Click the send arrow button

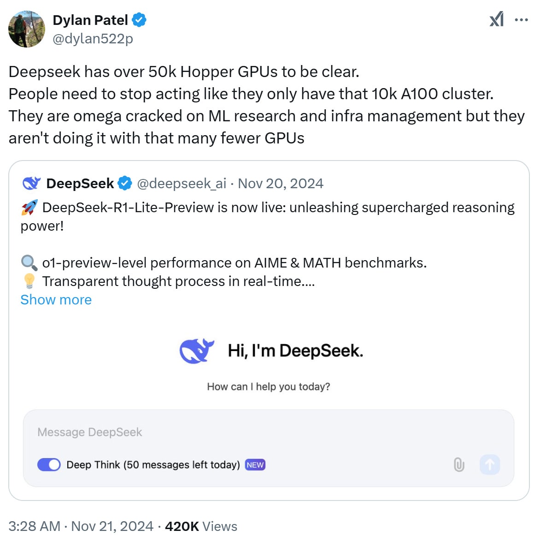click(490, 465)
